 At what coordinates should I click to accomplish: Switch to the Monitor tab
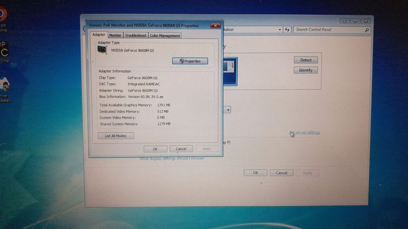click(115, 35)
